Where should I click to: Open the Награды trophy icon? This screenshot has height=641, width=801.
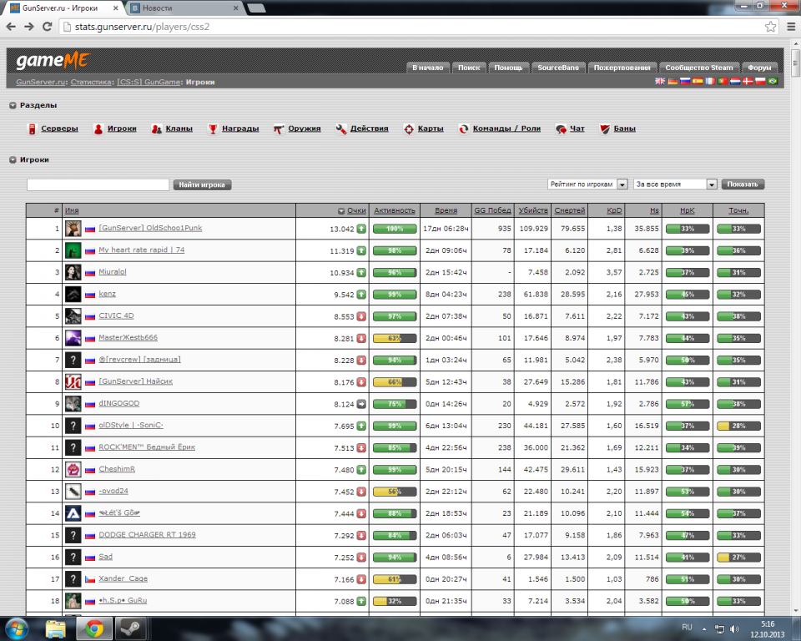[x=214, y=129]
